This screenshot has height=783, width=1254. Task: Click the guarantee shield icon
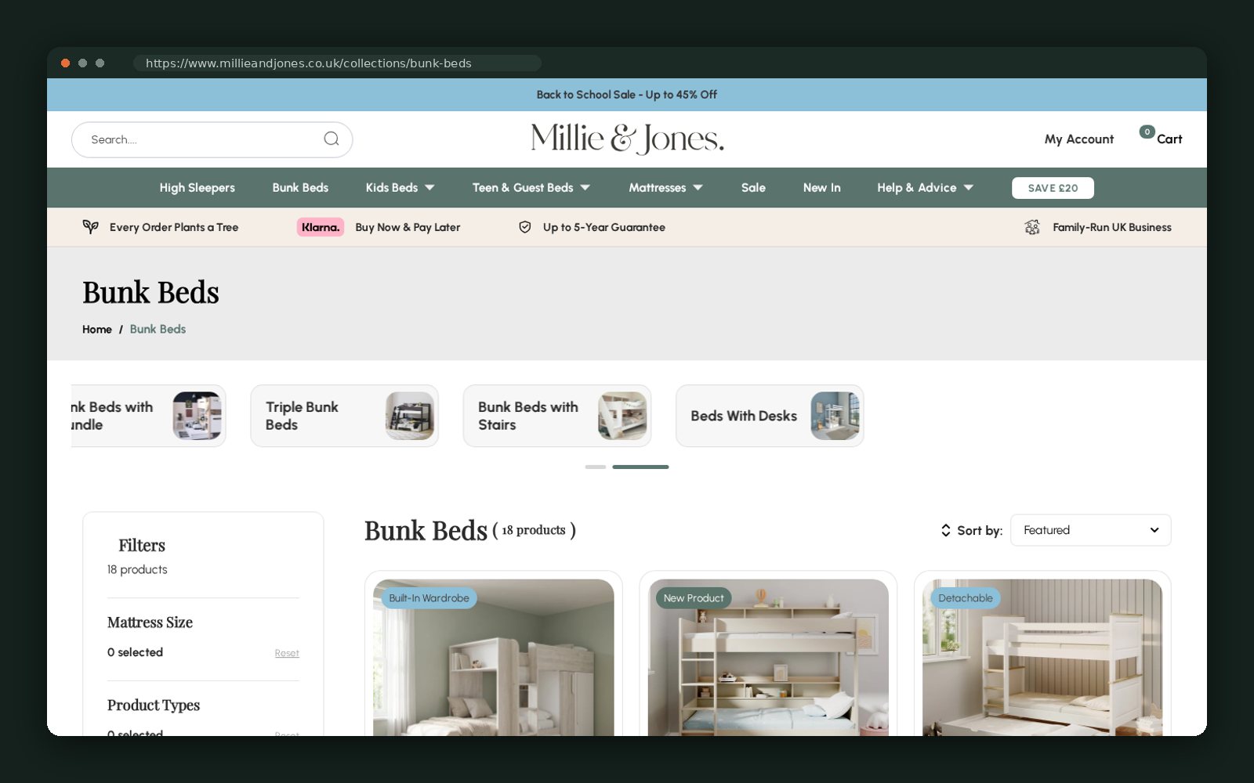point(525,227)
